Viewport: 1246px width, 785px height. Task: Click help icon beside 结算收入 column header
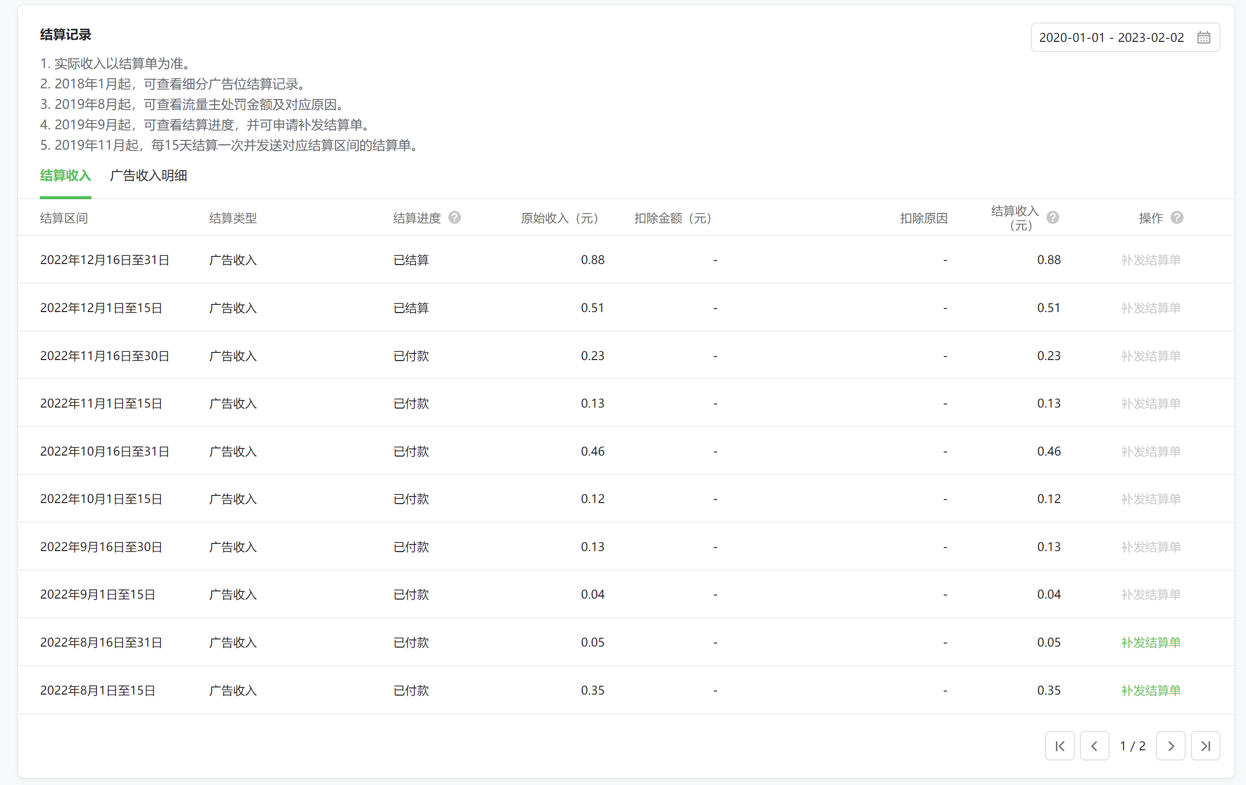click(1052, 218)
